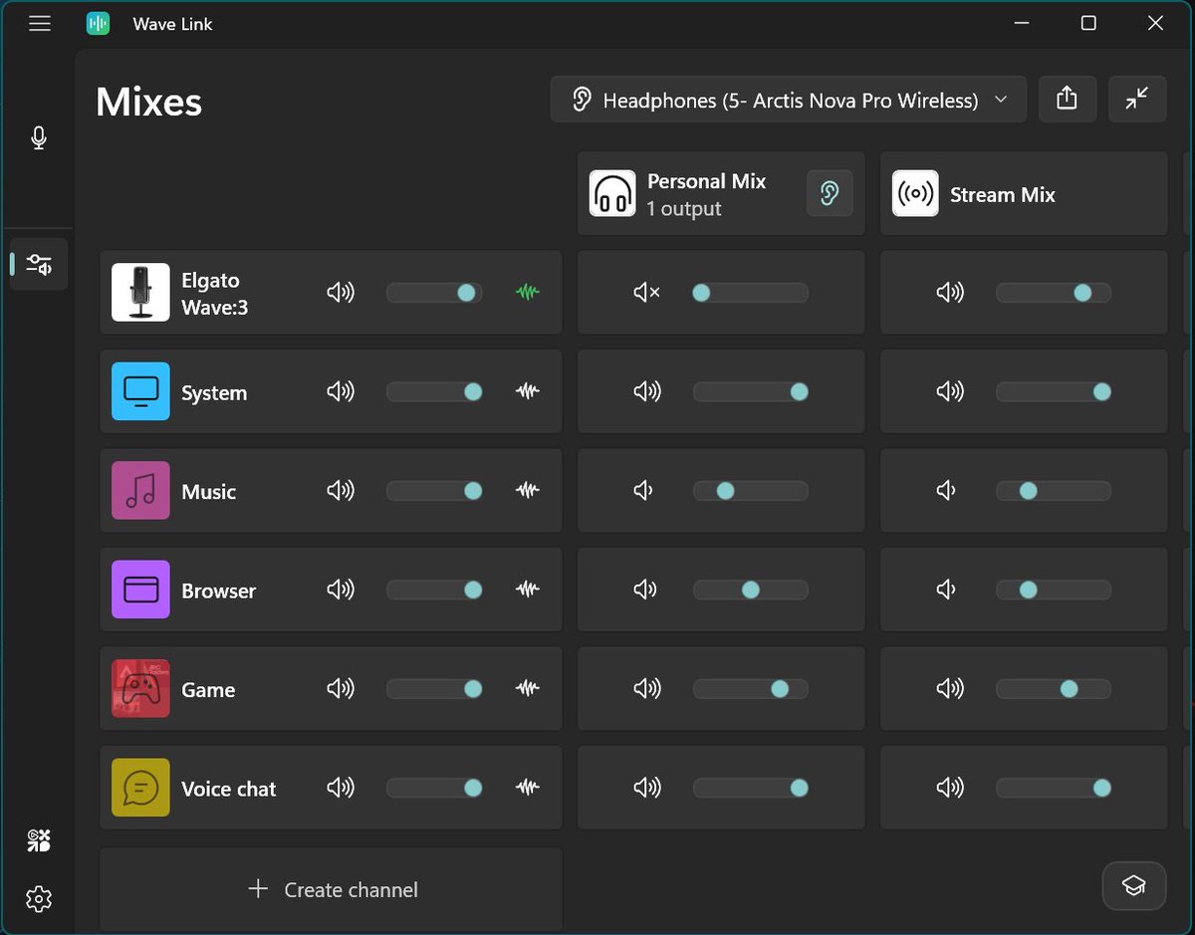Open effects waveform for System channel

[528, 391]
